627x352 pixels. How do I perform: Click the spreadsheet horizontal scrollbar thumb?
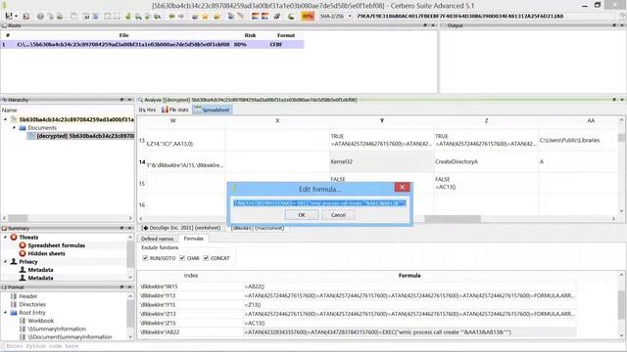pos(453,219)
